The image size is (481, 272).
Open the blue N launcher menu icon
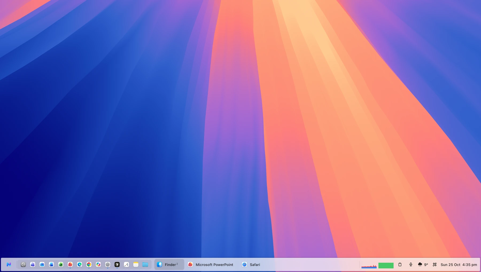(x=9, y=265)
